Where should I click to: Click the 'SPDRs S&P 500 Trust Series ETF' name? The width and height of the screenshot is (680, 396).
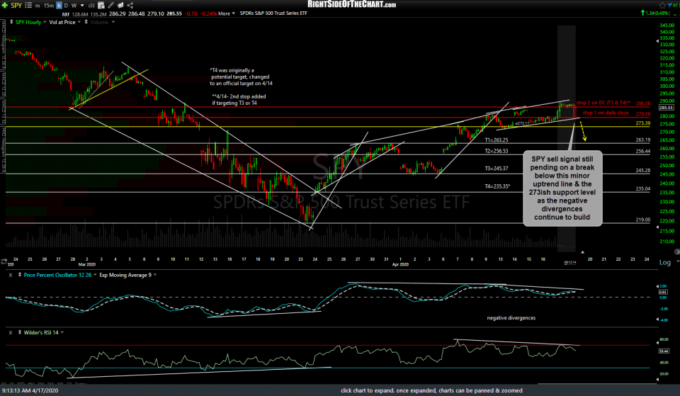point(273,13)
